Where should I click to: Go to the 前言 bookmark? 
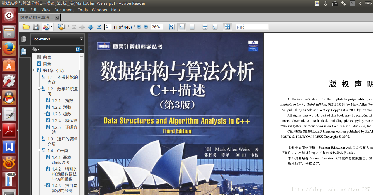tap(47, 57)
